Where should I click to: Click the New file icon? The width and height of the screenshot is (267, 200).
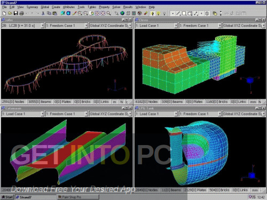(4, 13)
